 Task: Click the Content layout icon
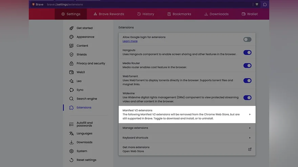click(71, 46)
